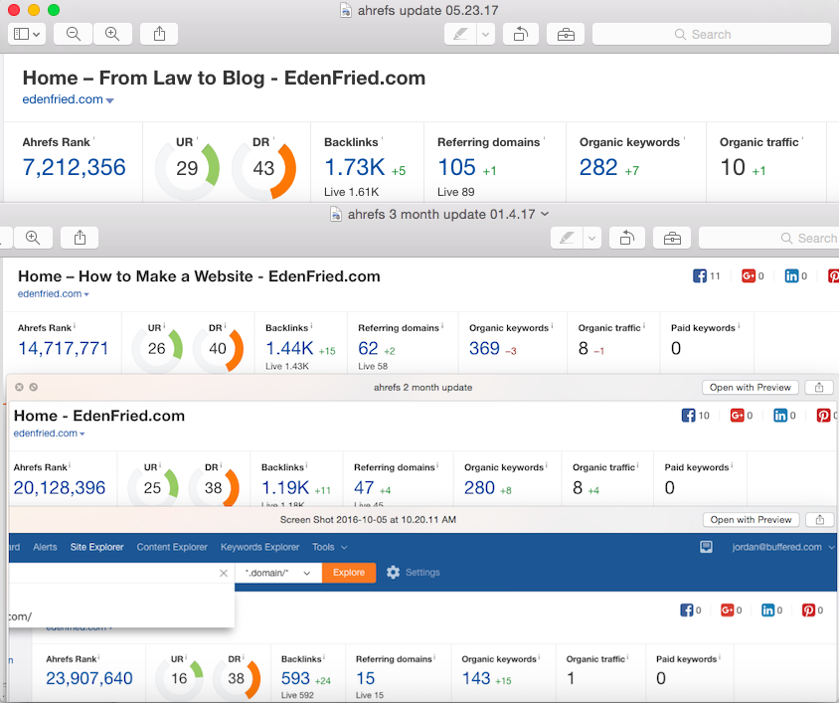This screenshot has width=839, height=703.
Task: Click Pinterest icon with count 0 in bottom screenshot
Action: [x=808, y=610]
